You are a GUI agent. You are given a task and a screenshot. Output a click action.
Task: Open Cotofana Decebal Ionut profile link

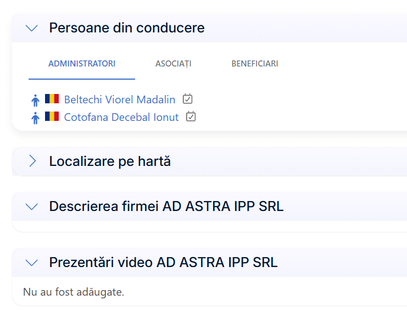coord(121,117)
